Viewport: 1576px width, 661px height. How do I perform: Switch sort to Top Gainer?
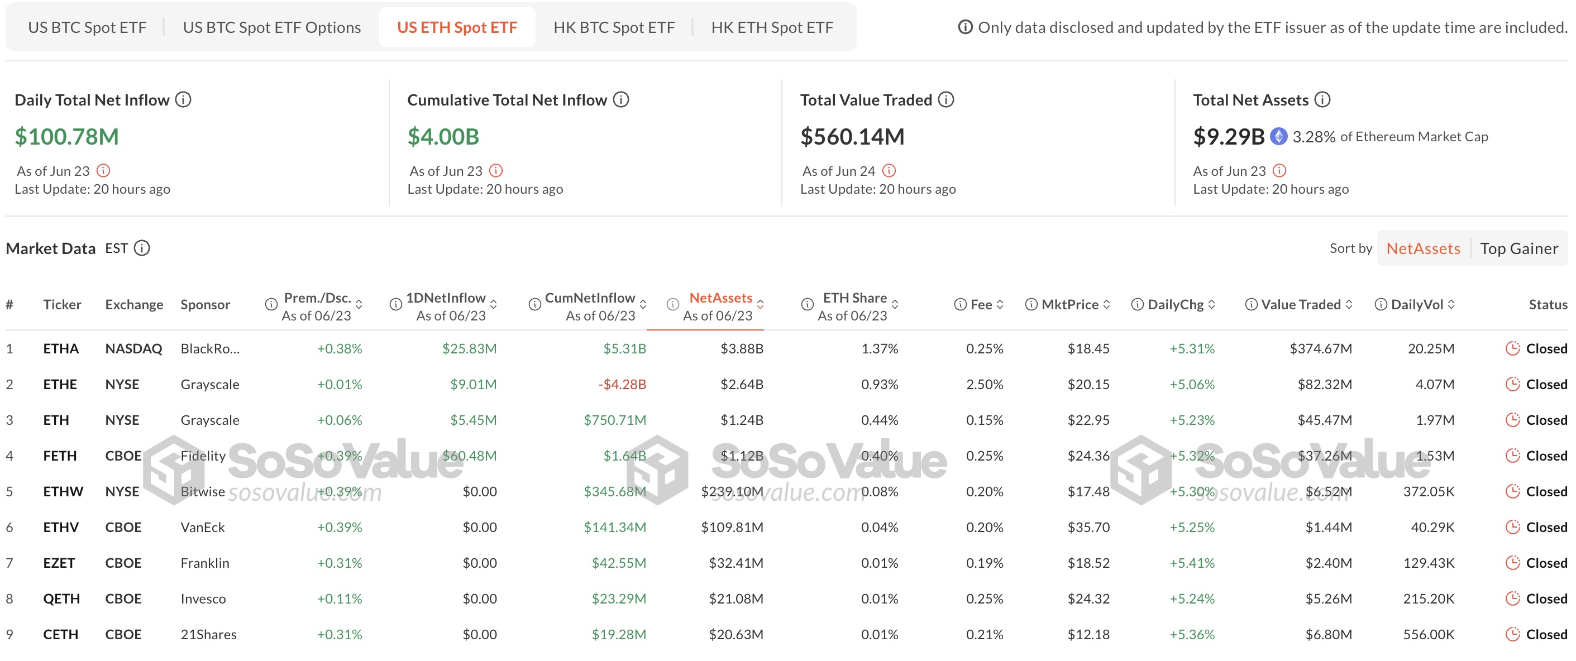pos(1518,248)
